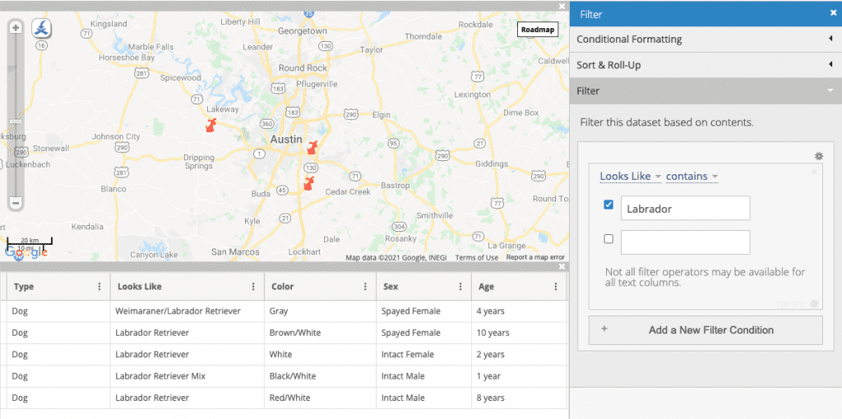Uncheck the Labrador filter checkbox

(608, 205)
